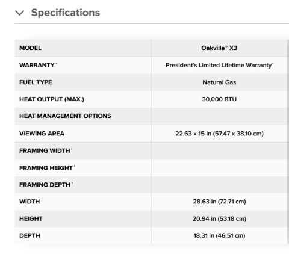Select the 28.63 in width value
The height and width of the screenshot is (254, 289).
point(219,202)
